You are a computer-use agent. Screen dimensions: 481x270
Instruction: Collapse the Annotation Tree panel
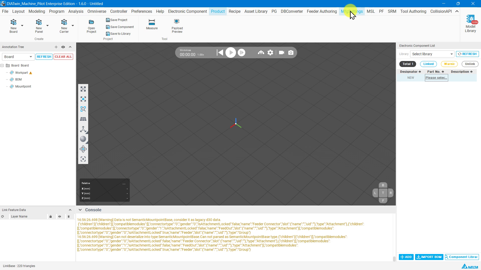tap(70, 47)
